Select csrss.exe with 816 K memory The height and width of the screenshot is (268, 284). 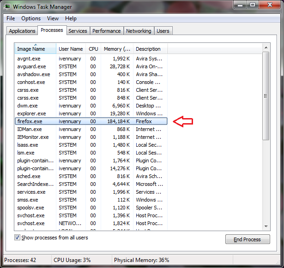[91, 90]
